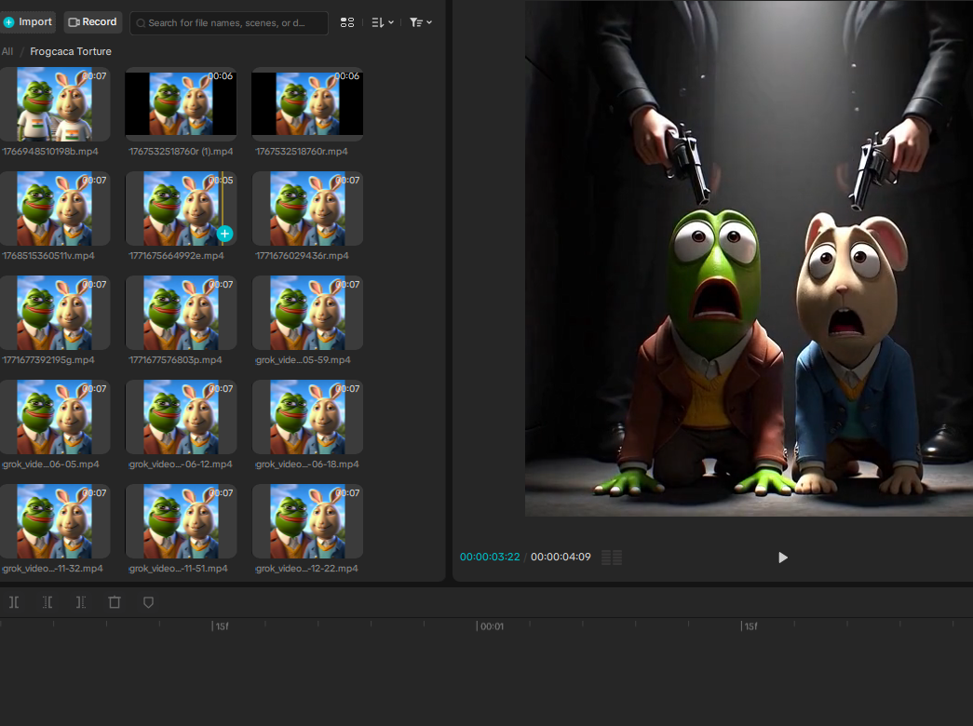
Task: Switch media view with grid layout icon
Action: [347, 22]
